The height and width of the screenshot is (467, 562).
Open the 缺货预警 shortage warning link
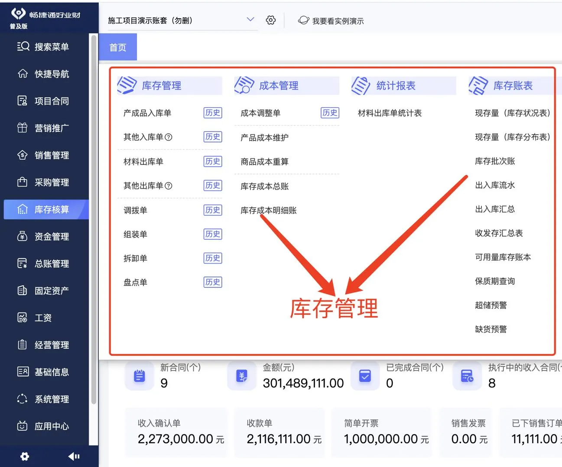click(491, 329)
